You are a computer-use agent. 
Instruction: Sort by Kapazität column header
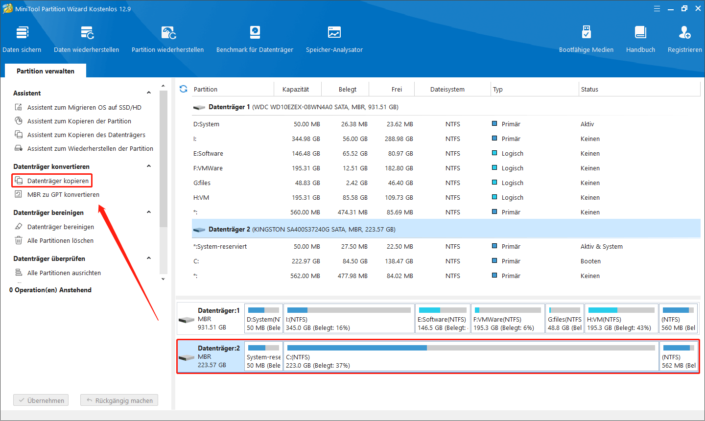(296, 89)
